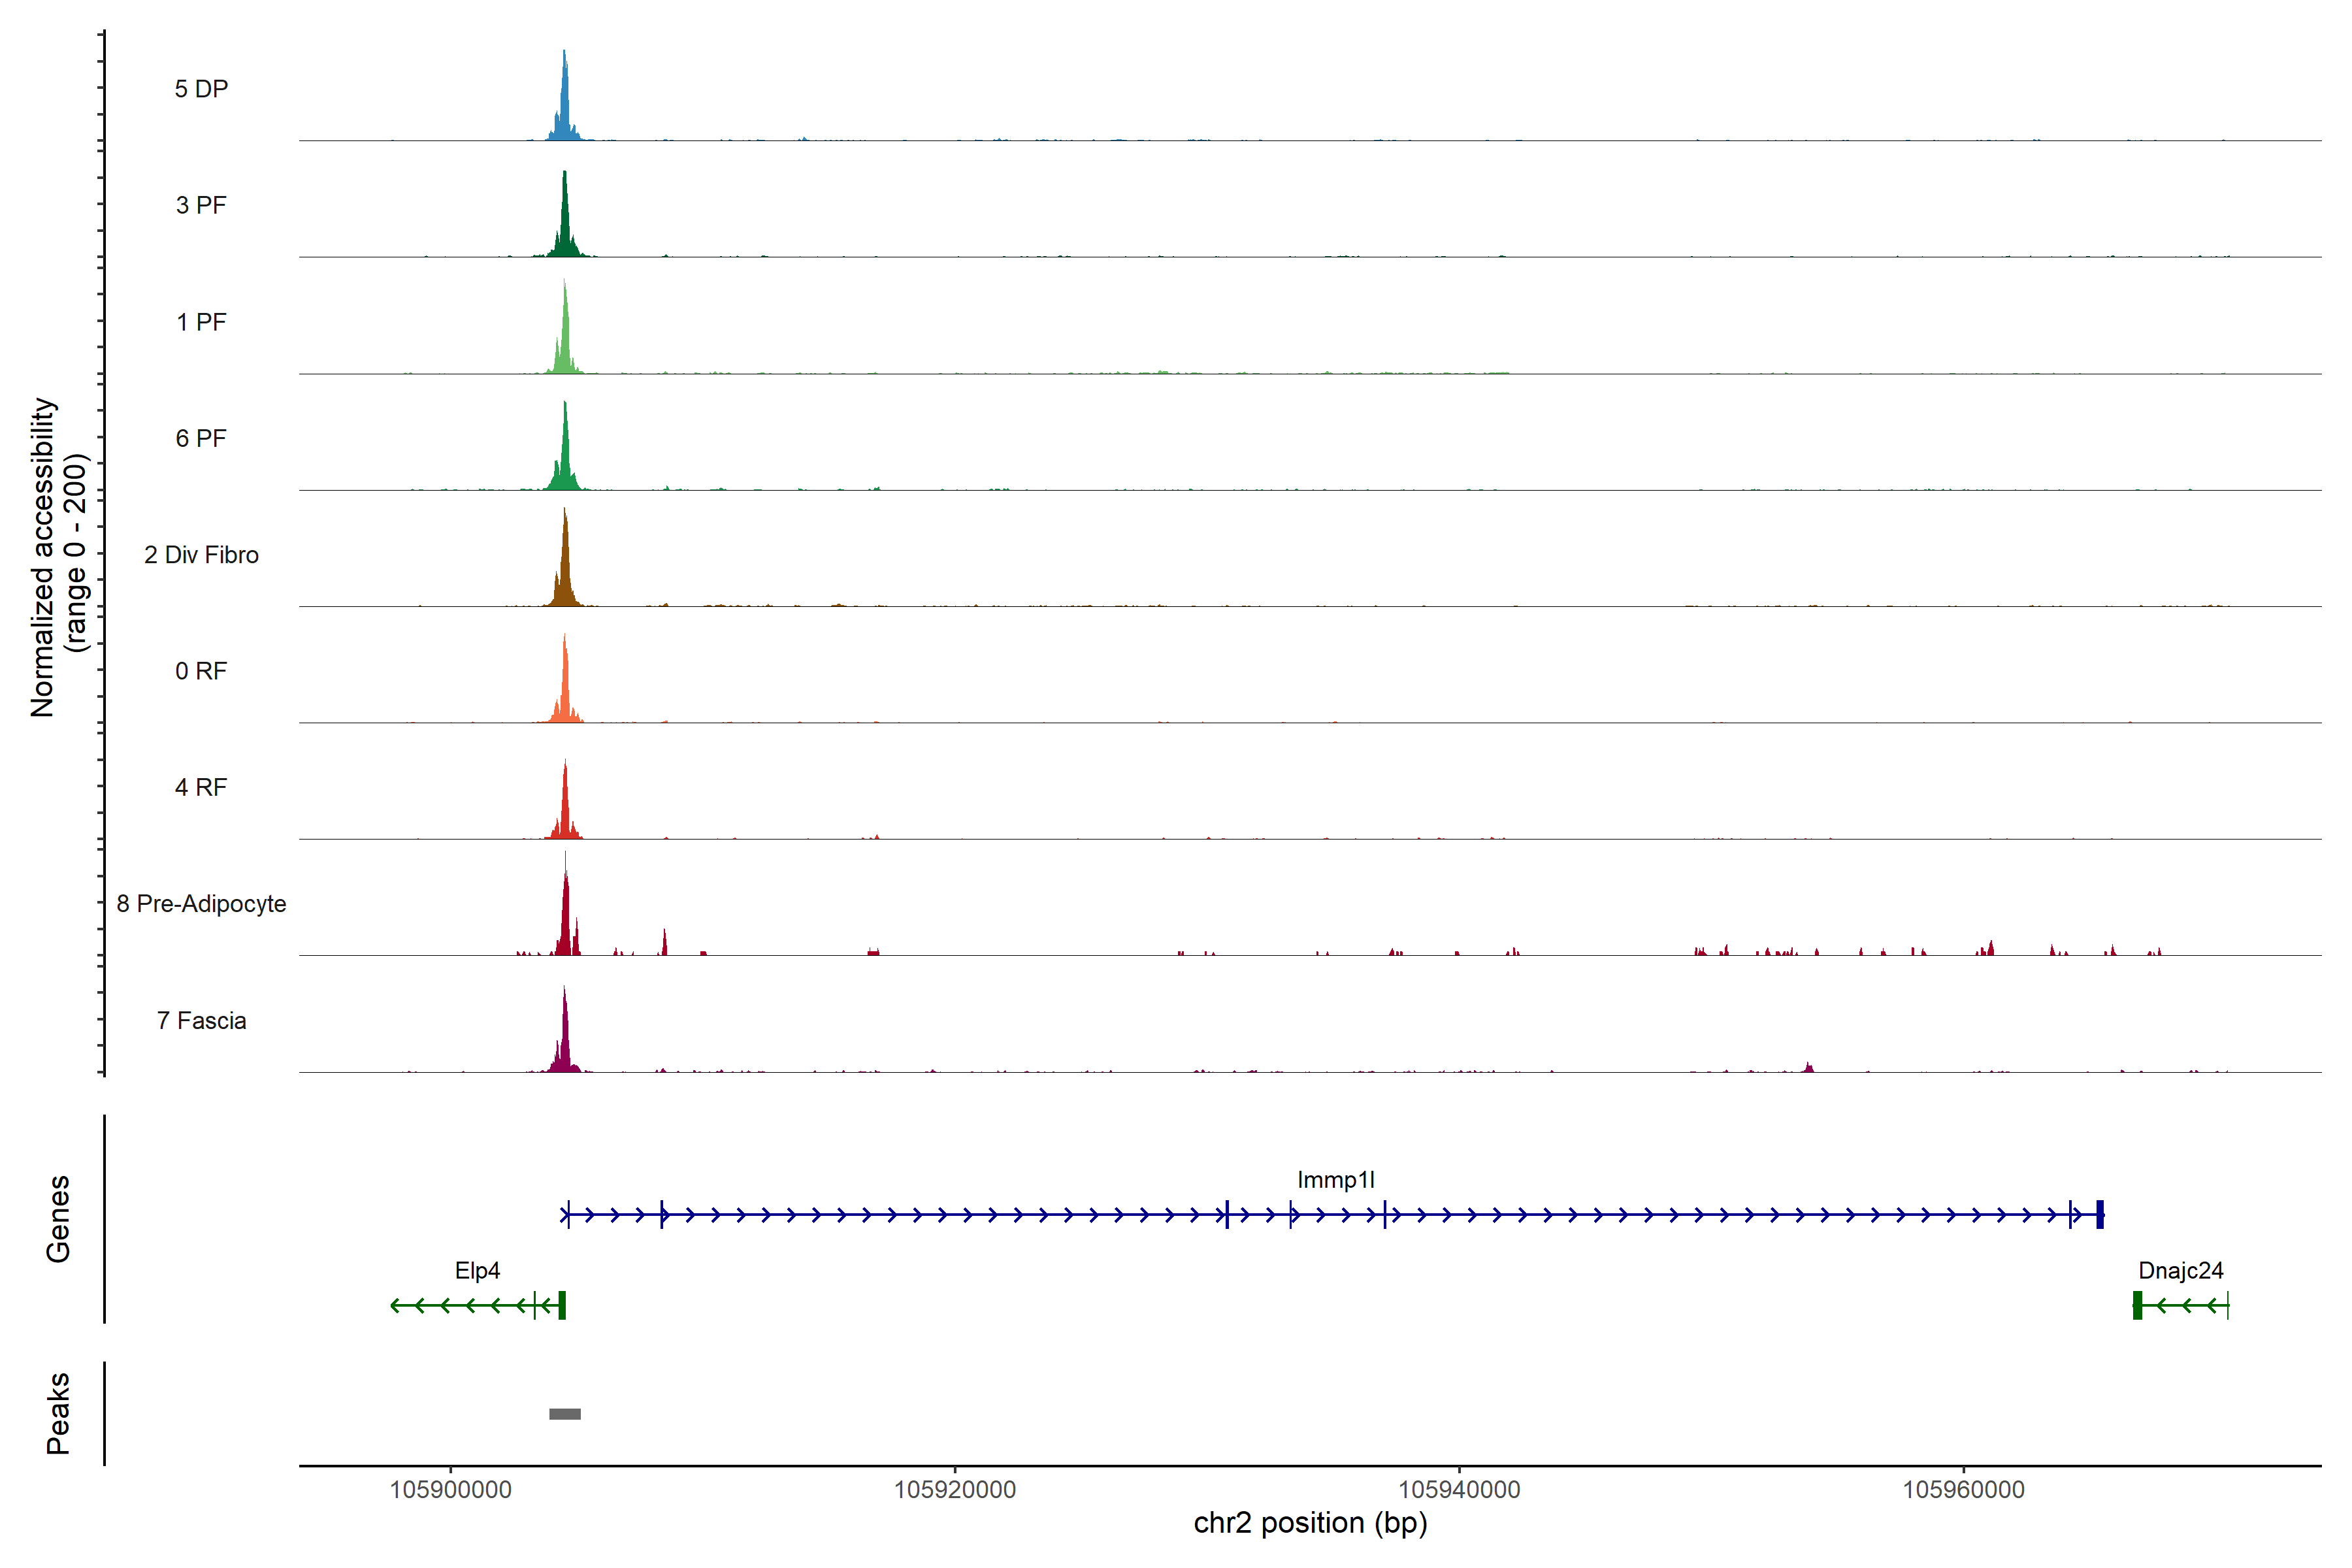The width and height of the screenshot is (2352, 1568).
Task: Click the 8 Pre-Adipocyte track label
Action: [201, 903]
